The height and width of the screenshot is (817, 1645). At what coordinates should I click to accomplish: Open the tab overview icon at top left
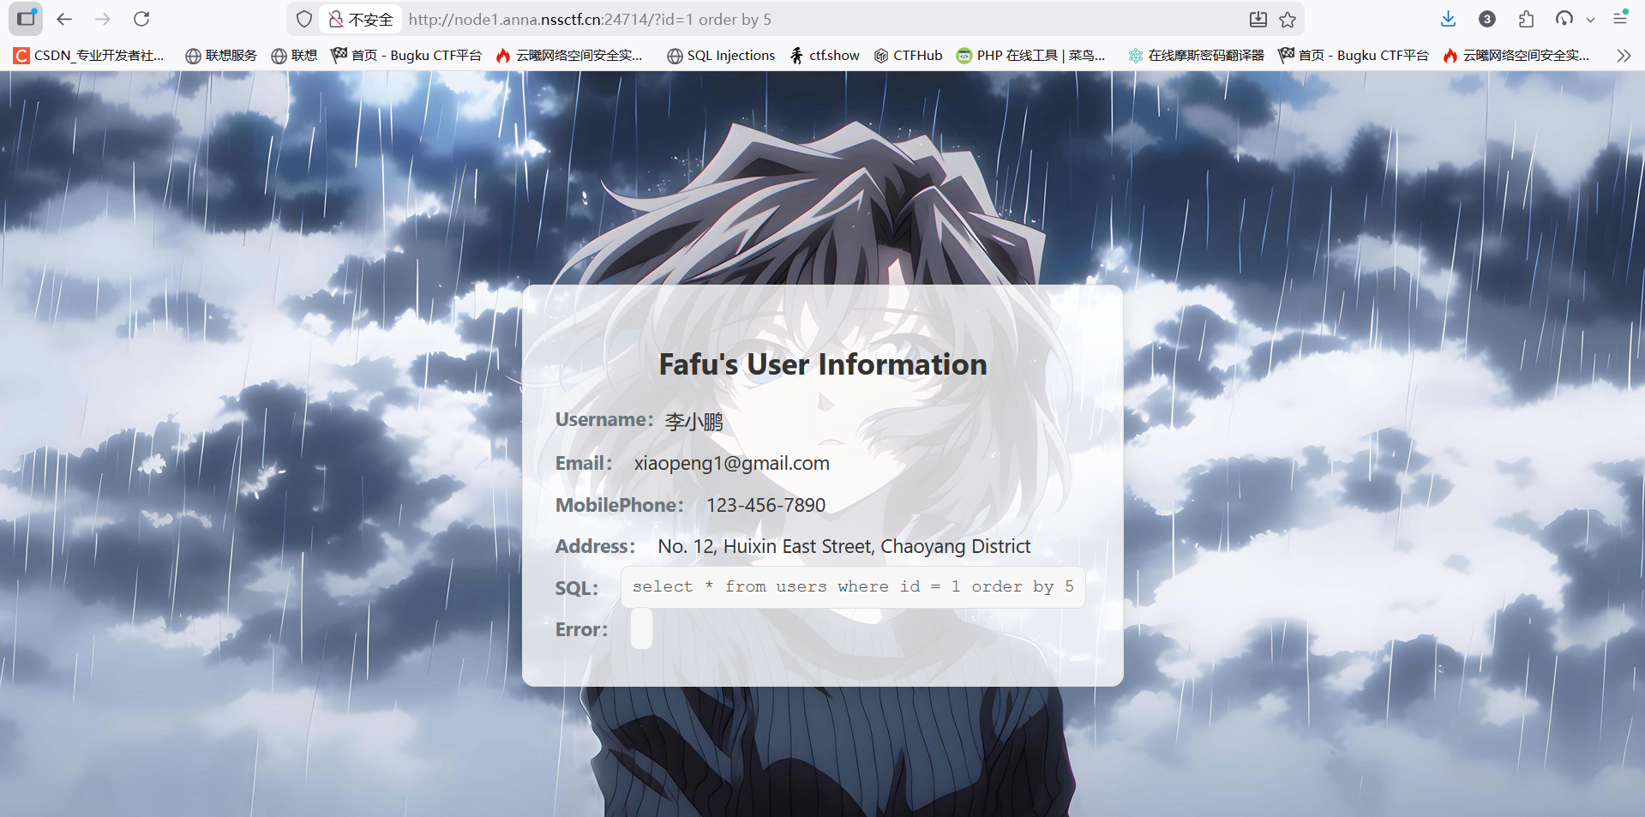click(27, 18)
